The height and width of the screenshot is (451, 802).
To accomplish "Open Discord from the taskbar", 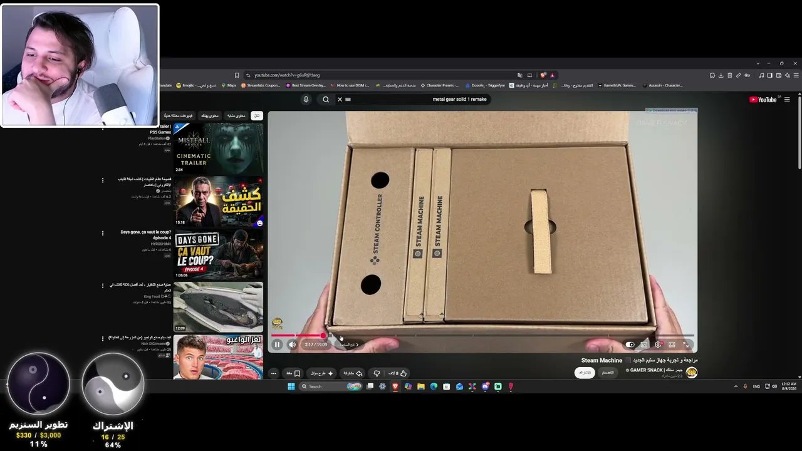I will coord(485,386).
